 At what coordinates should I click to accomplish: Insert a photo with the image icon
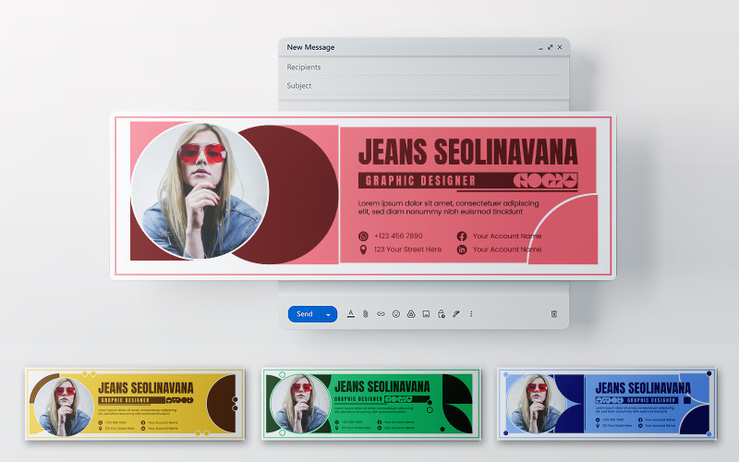point(426,314)
